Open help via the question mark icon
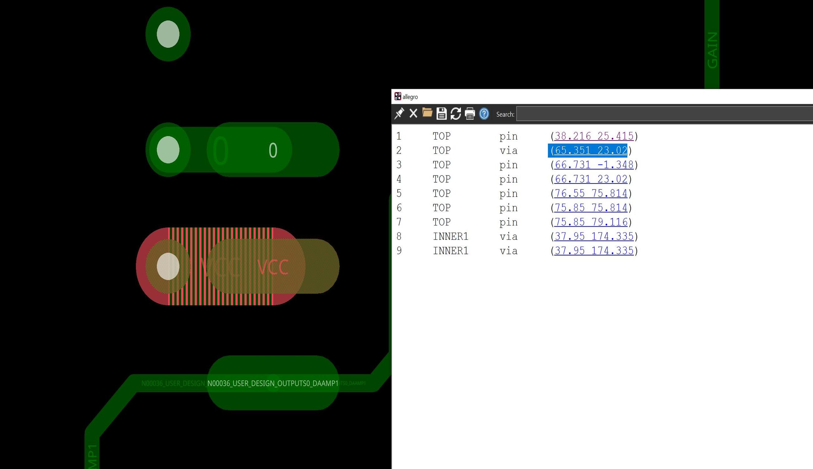Image resolution: width=813 pixels, height=469 pixels. coord(484,114)
